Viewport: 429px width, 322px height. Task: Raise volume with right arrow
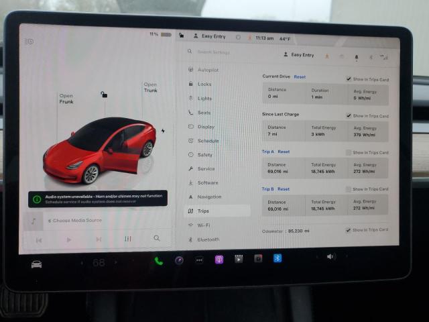347,256
